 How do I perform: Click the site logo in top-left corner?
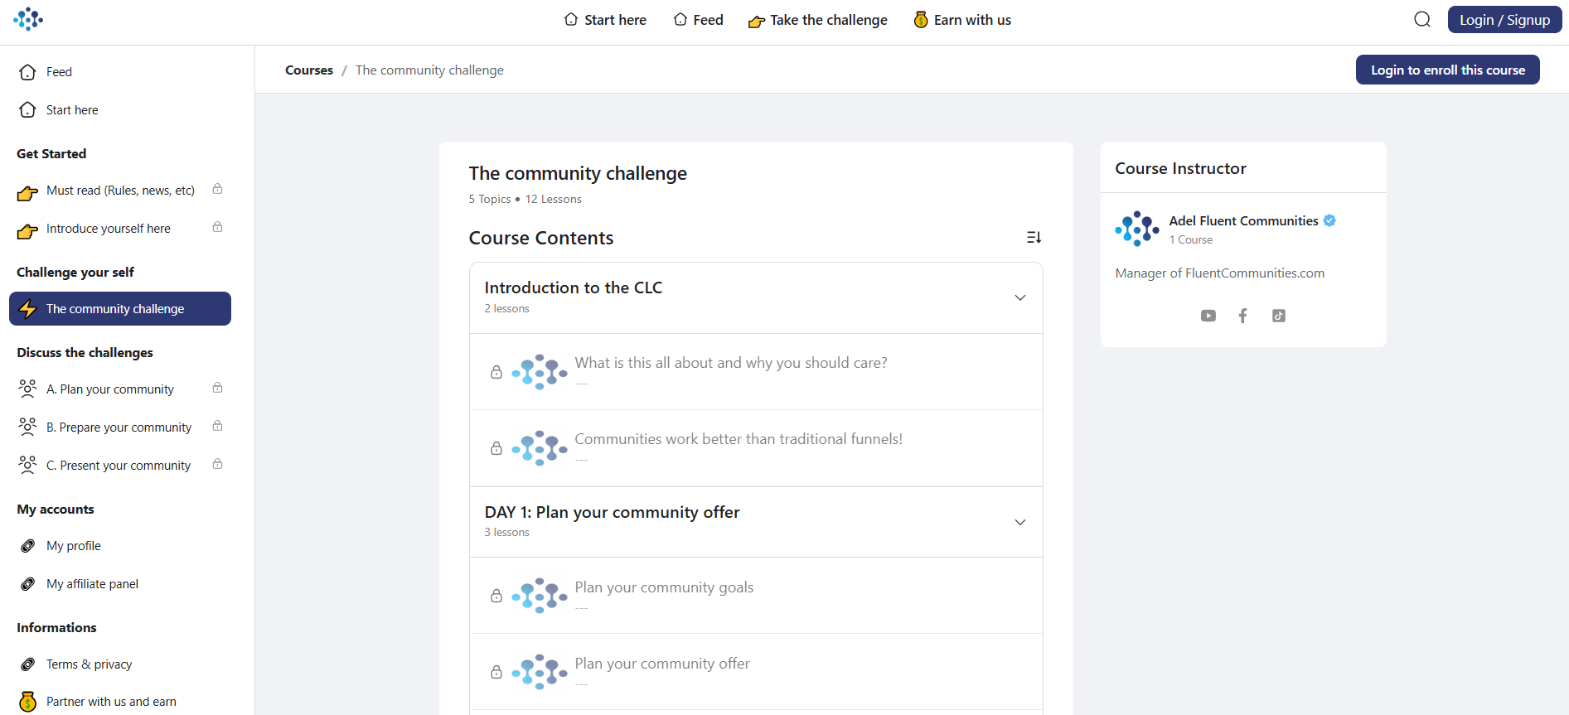(x=28, y=19)
